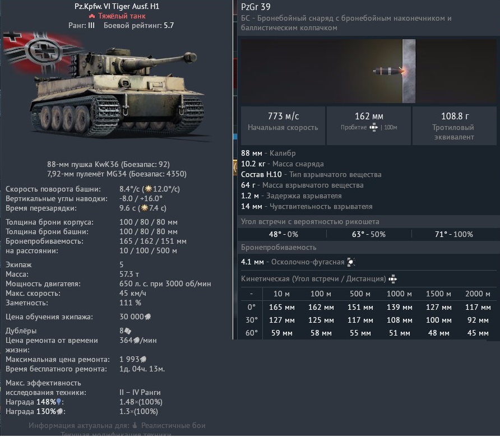Click the 162 мм penetration tile
Screen dimensions: 500x437
tap(369, 126)
